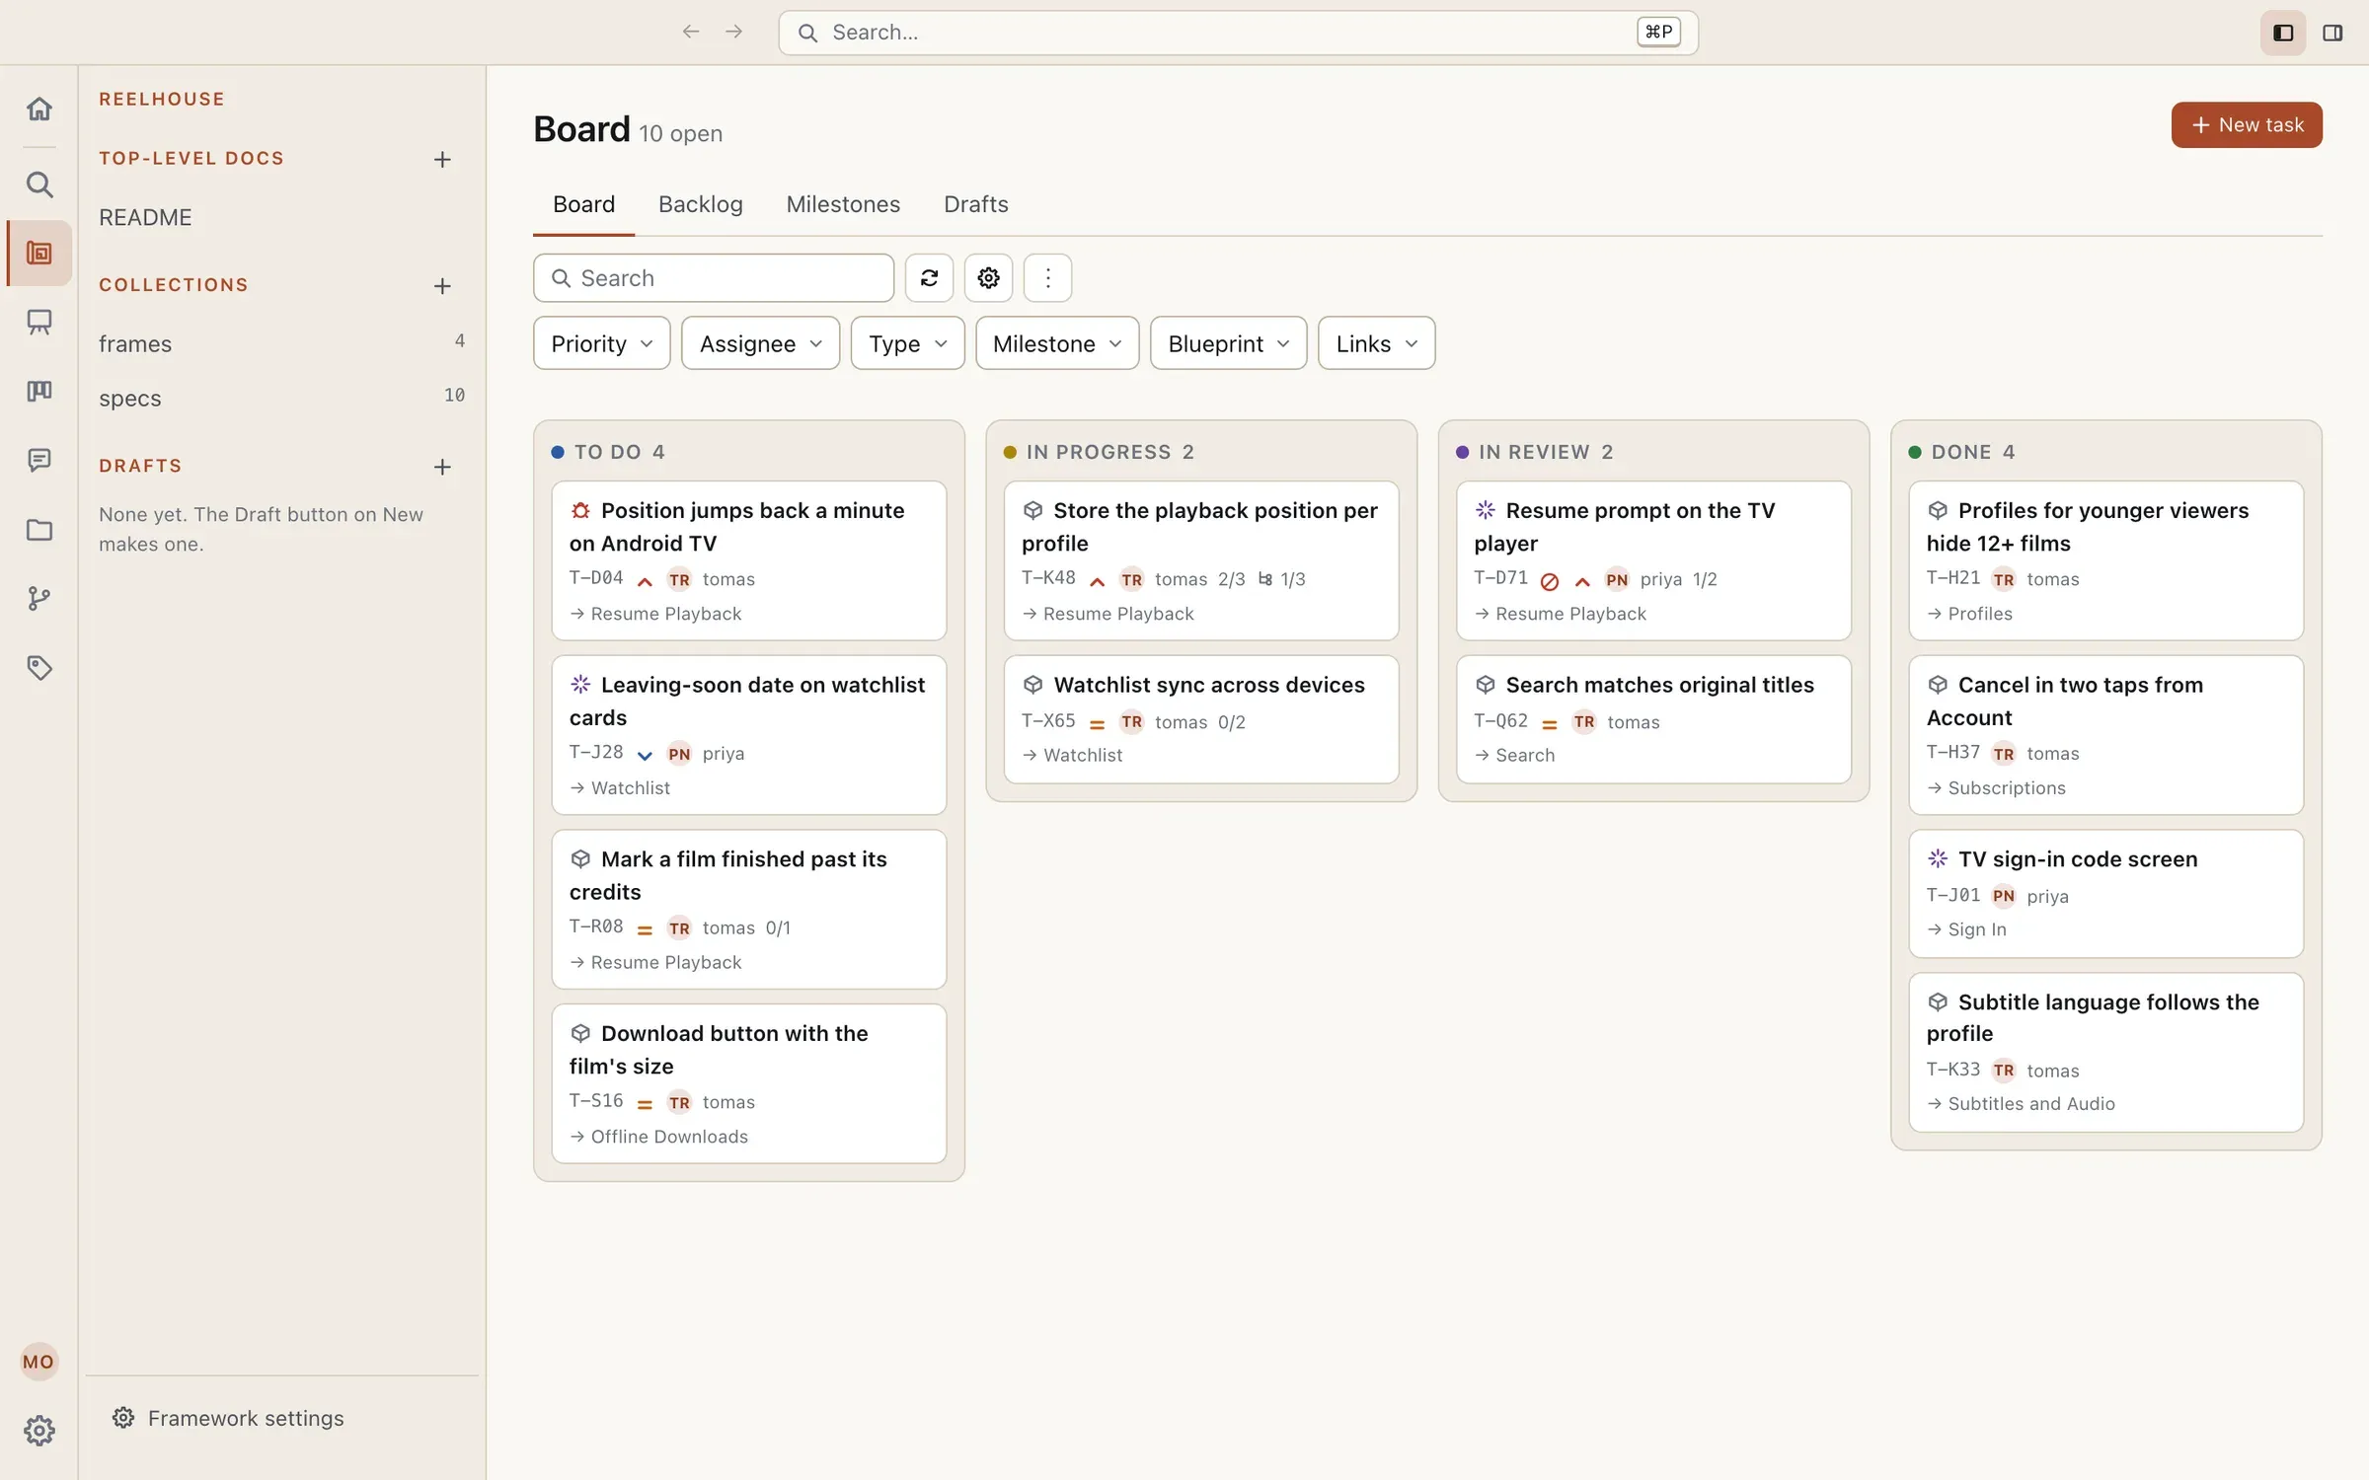
Task: Toggle the right sidebar panel
Action: click(x=2332, y=34)
